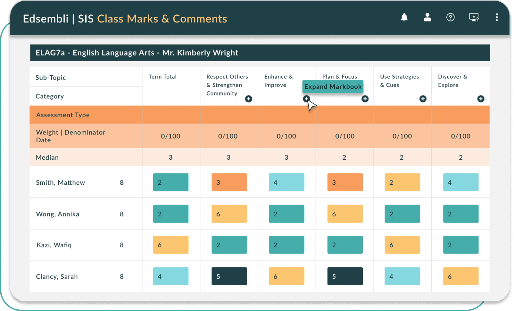Click the plus icon under Use Strategies & Cues

coord(423,99)
